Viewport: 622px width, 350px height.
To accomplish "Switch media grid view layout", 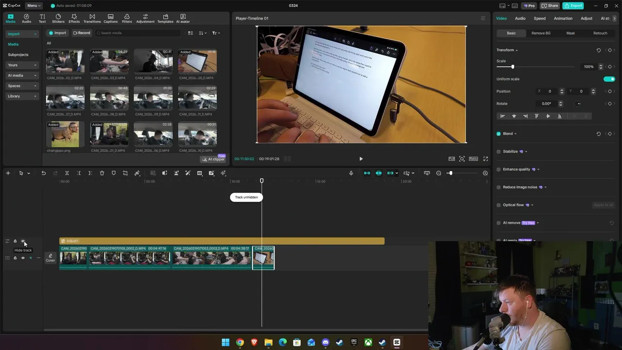I will (190, 33).
